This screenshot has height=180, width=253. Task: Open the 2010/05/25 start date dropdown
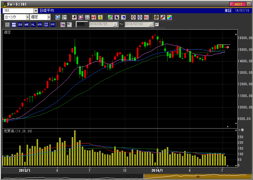115,24
